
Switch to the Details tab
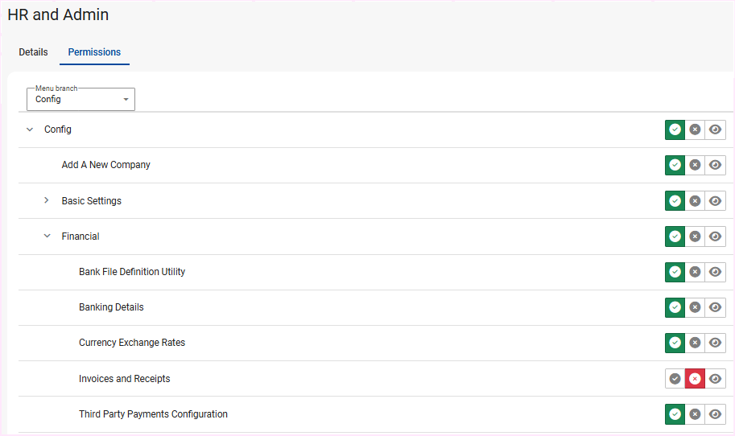pos(33,52)
